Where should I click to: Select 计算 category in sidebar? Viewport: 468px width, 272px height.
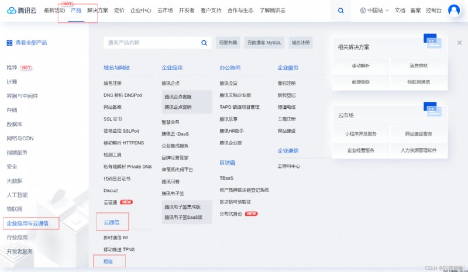pos(12,82)
